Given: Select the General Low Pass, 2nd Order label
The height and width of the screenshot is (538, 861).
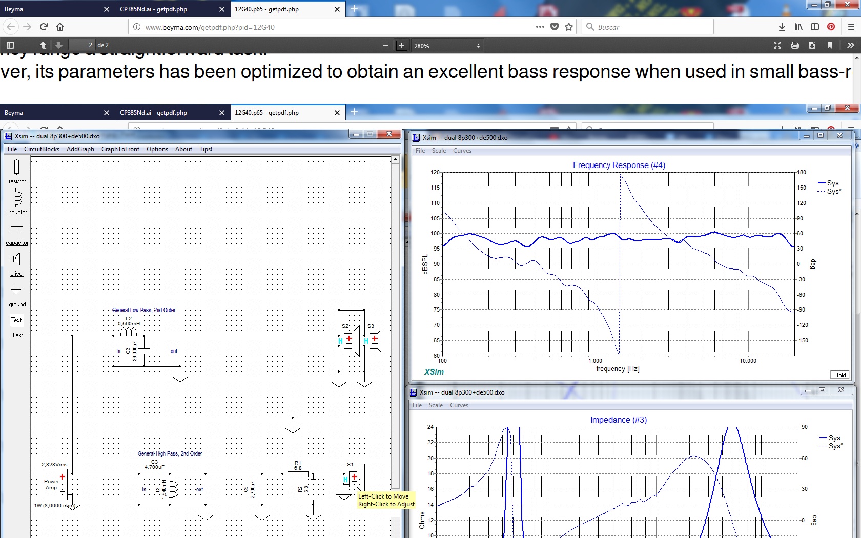Looking at the screenshot, I should tap(143, 310).
